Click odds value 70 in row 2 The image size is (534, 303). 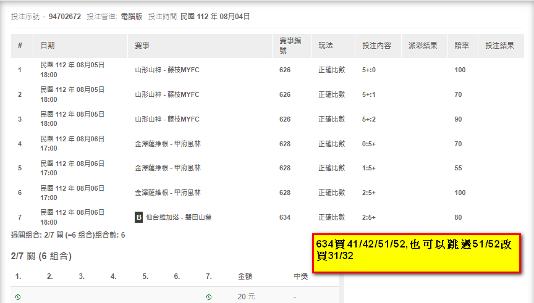point(458,94)
